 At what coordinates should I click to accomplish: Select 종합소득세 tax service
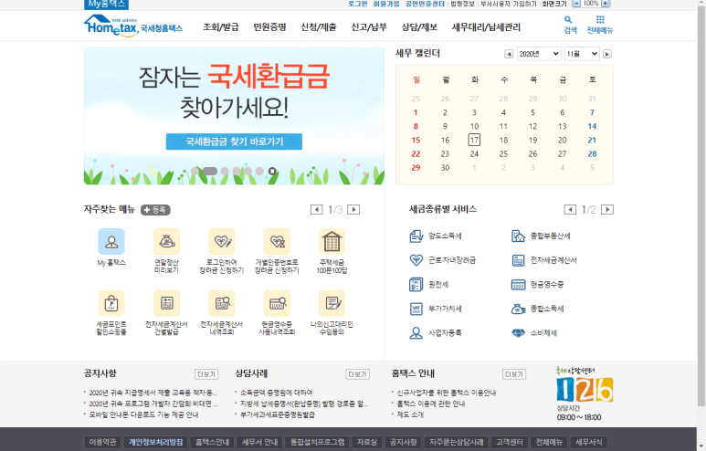pyautogui.click(x=538, y=309)
